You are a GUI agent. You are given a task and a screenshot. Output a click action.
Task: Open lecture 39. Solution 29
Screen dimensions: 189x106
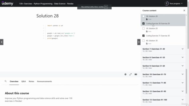coord(152,29)
